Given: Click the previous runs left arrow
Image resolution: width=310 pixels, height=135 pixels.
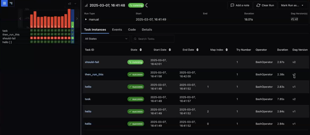Looking at the screenshot, I should coord(20,18).
